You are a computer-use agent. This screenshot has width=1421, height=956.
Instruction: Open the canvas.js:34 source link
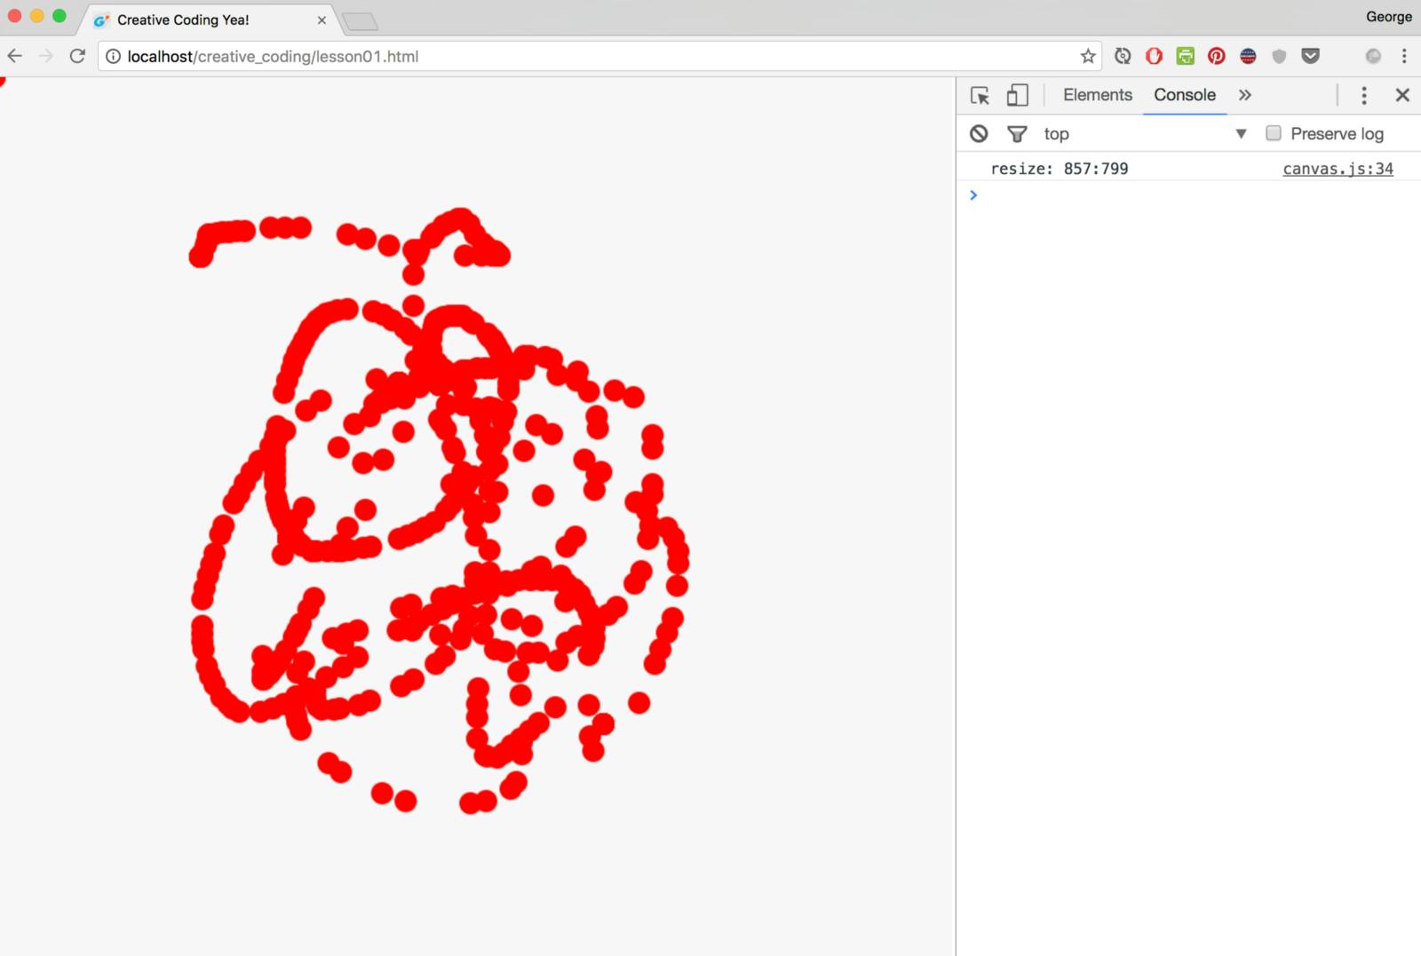pyautogui.click(x=1338, y=169)
